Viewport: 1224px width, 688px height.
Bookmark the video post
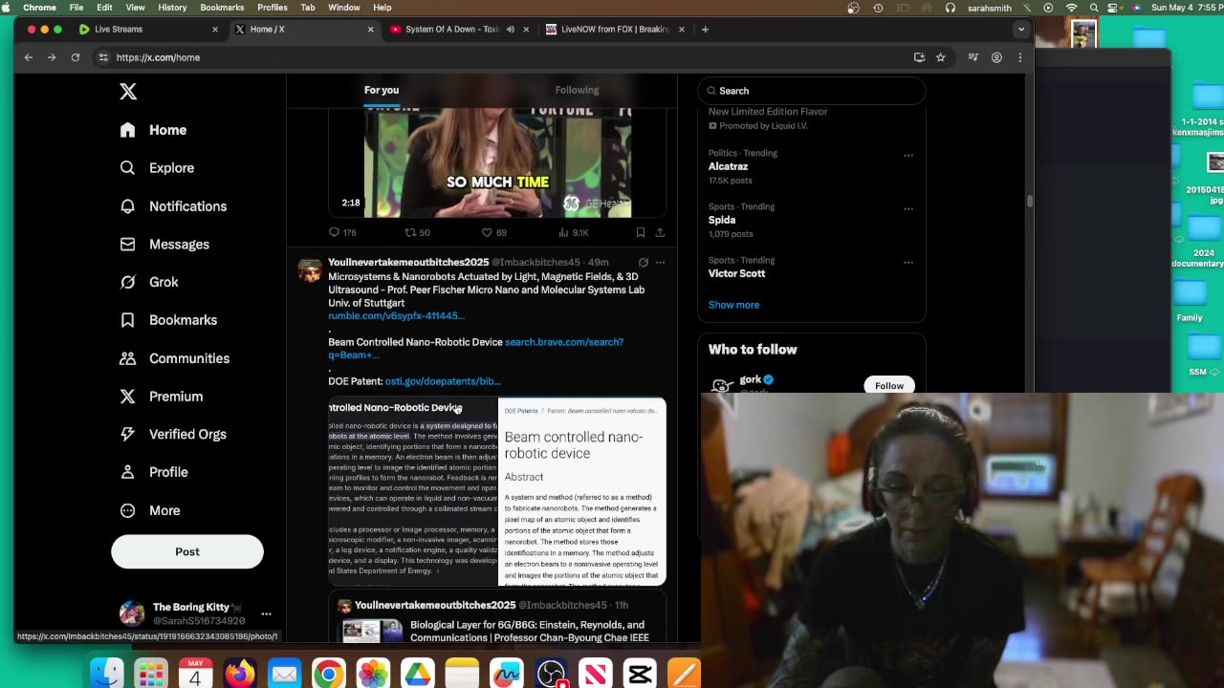click(x=640, y=232)
